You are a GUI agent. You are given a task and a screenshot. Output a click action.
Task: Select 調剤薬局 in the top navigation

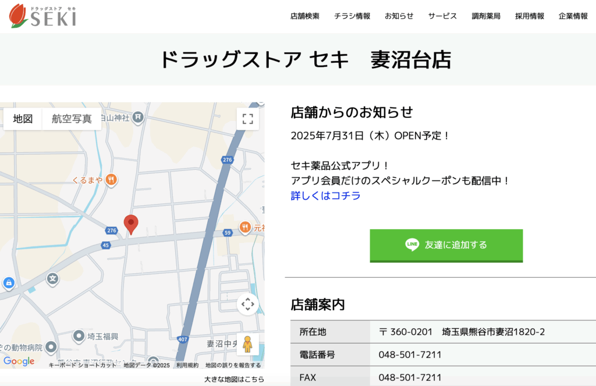(x=486, y=16)
